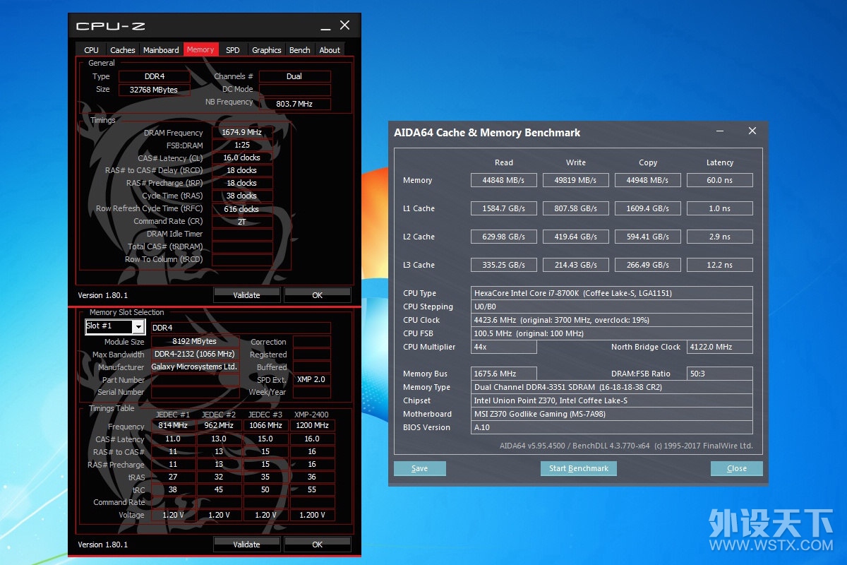Viewport: 847px width, 565px height.
Task: Click the DRAM:FSB Ratio 50:3 field
Action: pos(720,374)
